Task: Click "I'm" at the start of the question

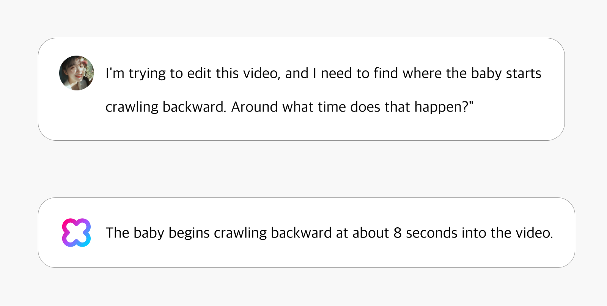Action: point(115,73)
